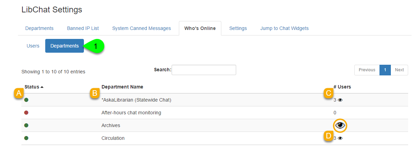This screenshot has height=146, width=414.
Task: Click green status dot in Archives row
Action: point(26,125)
